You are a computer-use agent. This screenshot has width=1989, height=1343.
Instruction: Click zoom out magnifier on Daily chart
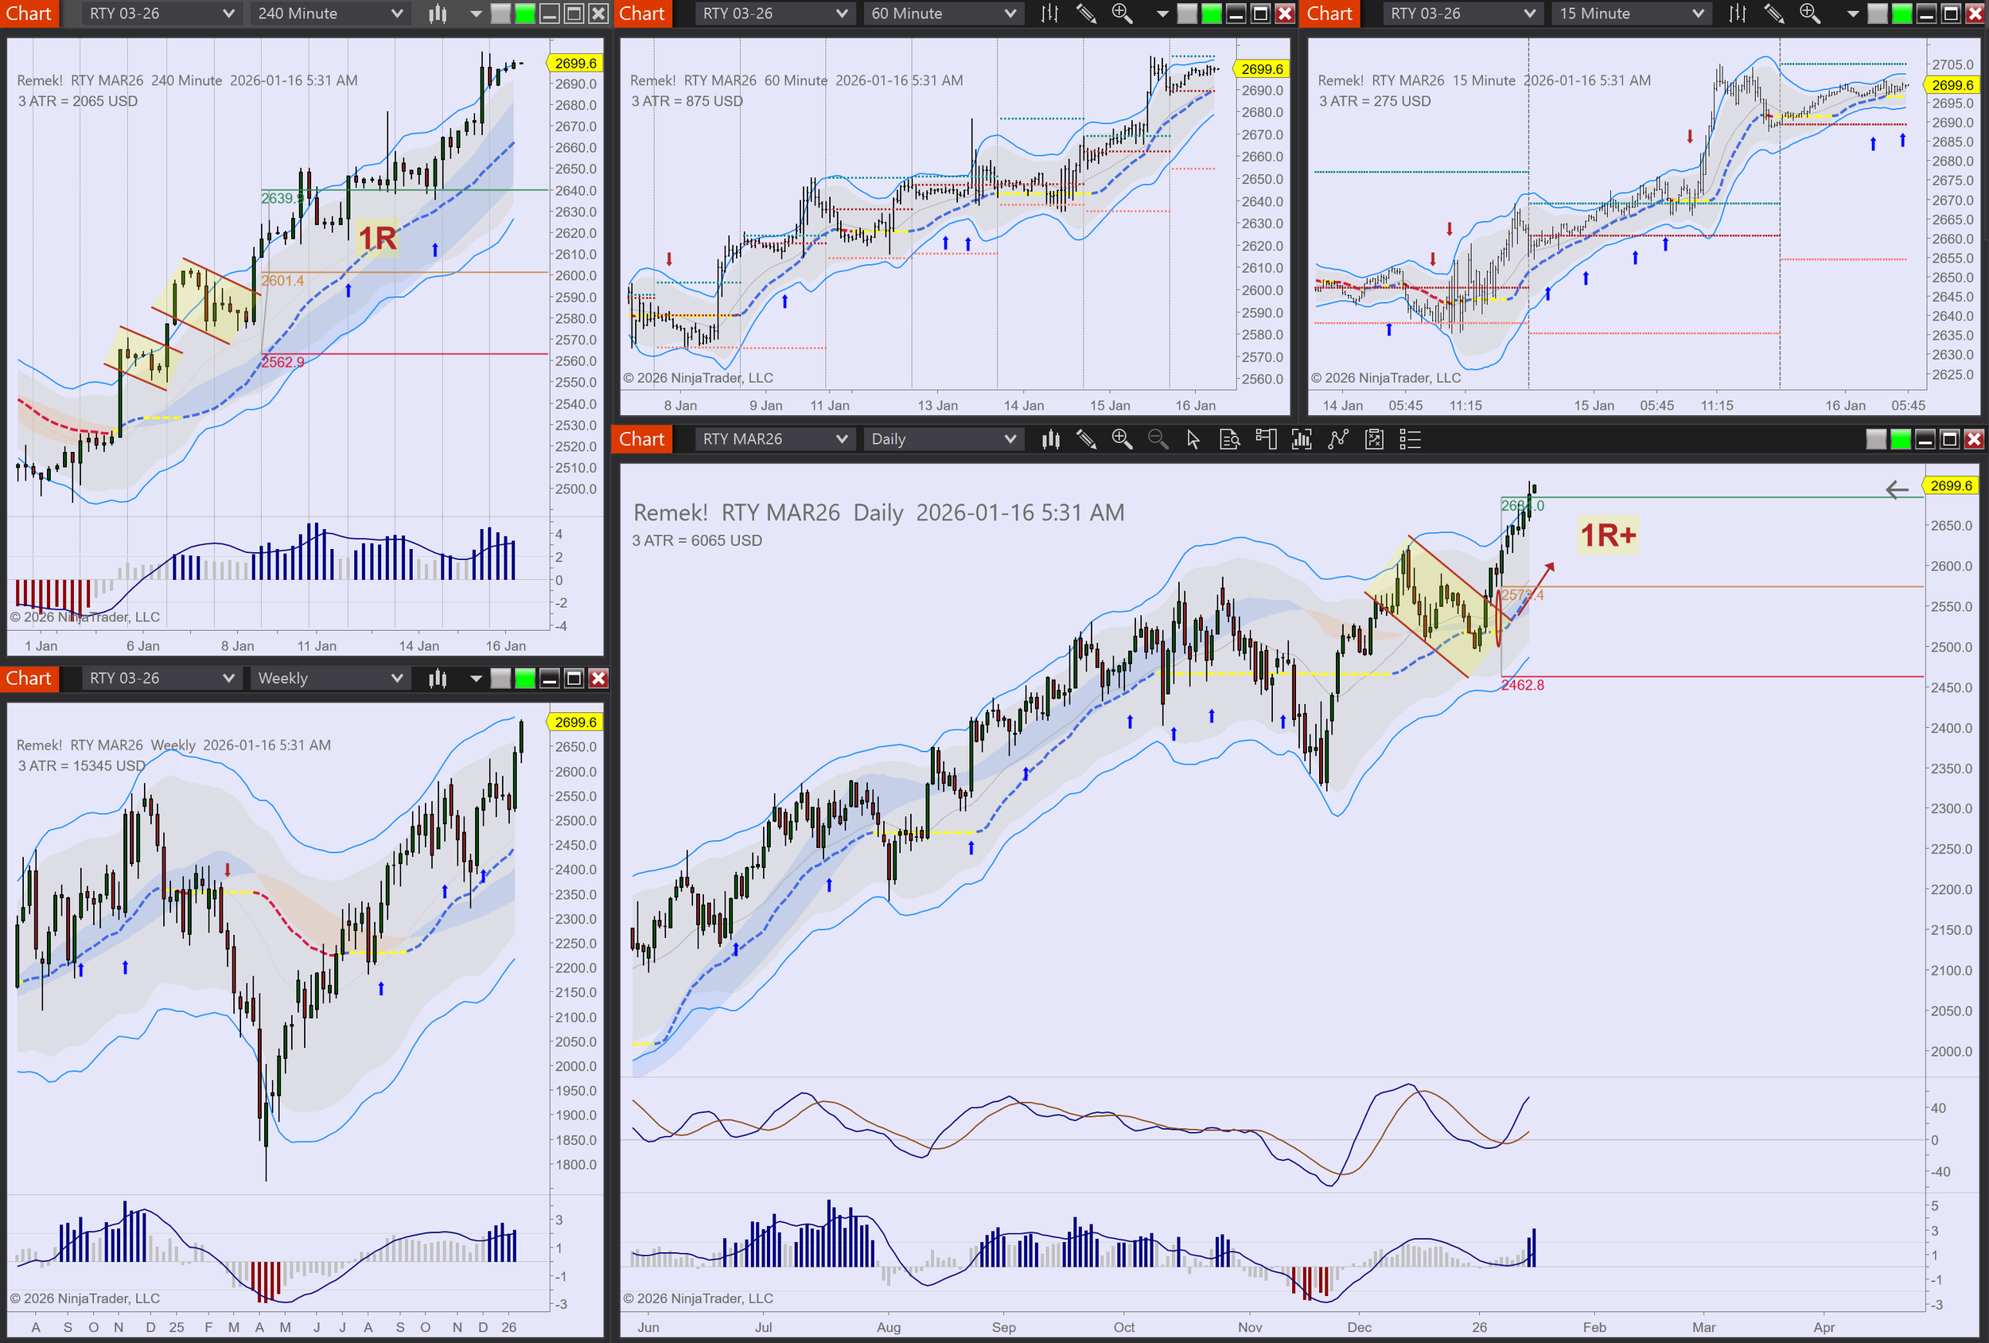coord(1157,439)
